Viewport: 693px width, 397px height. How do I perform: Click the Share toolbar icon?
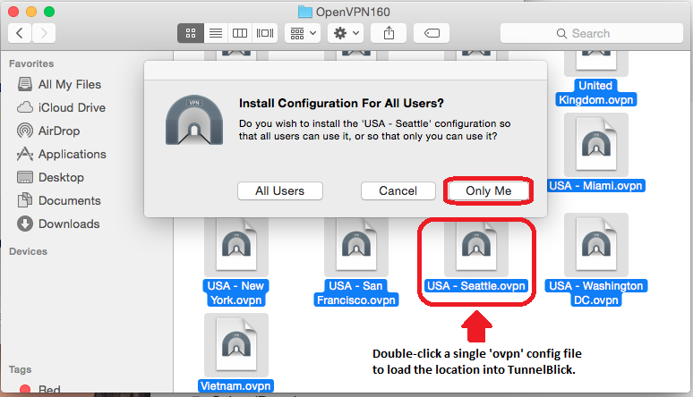[389, 33]
